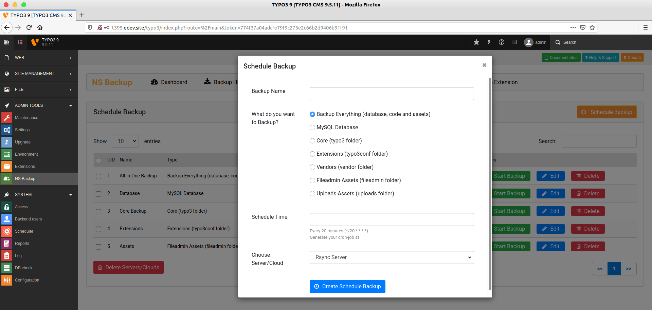652x310 pixels.
Task: Open the DB check module icon
Action: click(x=7, y=268)
